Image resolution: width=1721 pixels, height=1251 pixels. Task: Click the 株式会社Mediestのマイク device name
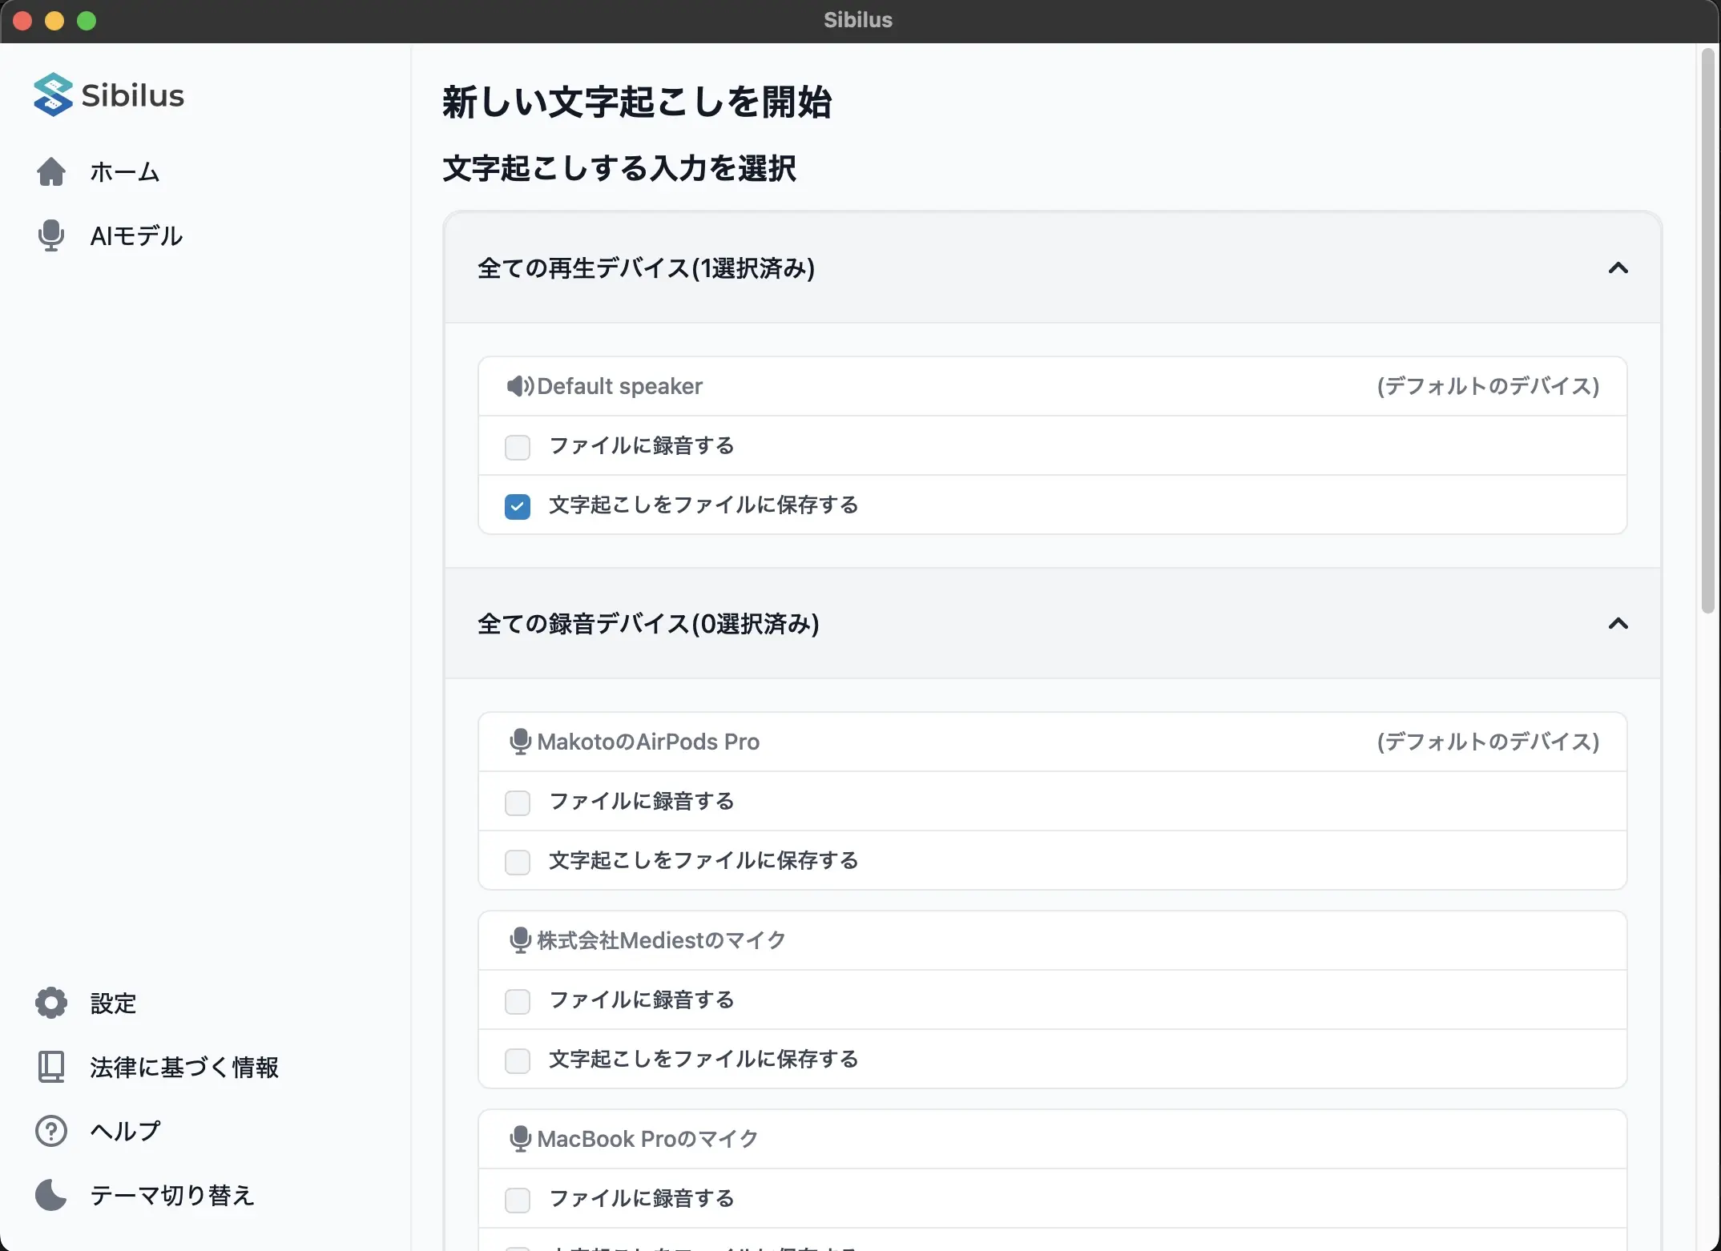661,940
